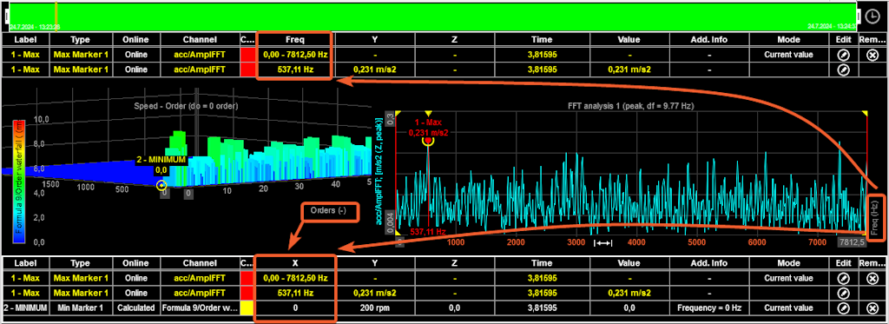Select the '537,11 Hz' cell in upper table
889x324 pixels.
click(x=295, y=69)
